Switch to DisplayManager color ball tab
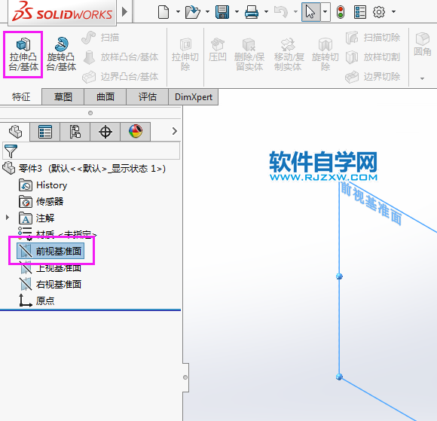This screenshot has height=421, width=437. pyautogui.click(x=136, y=132)
